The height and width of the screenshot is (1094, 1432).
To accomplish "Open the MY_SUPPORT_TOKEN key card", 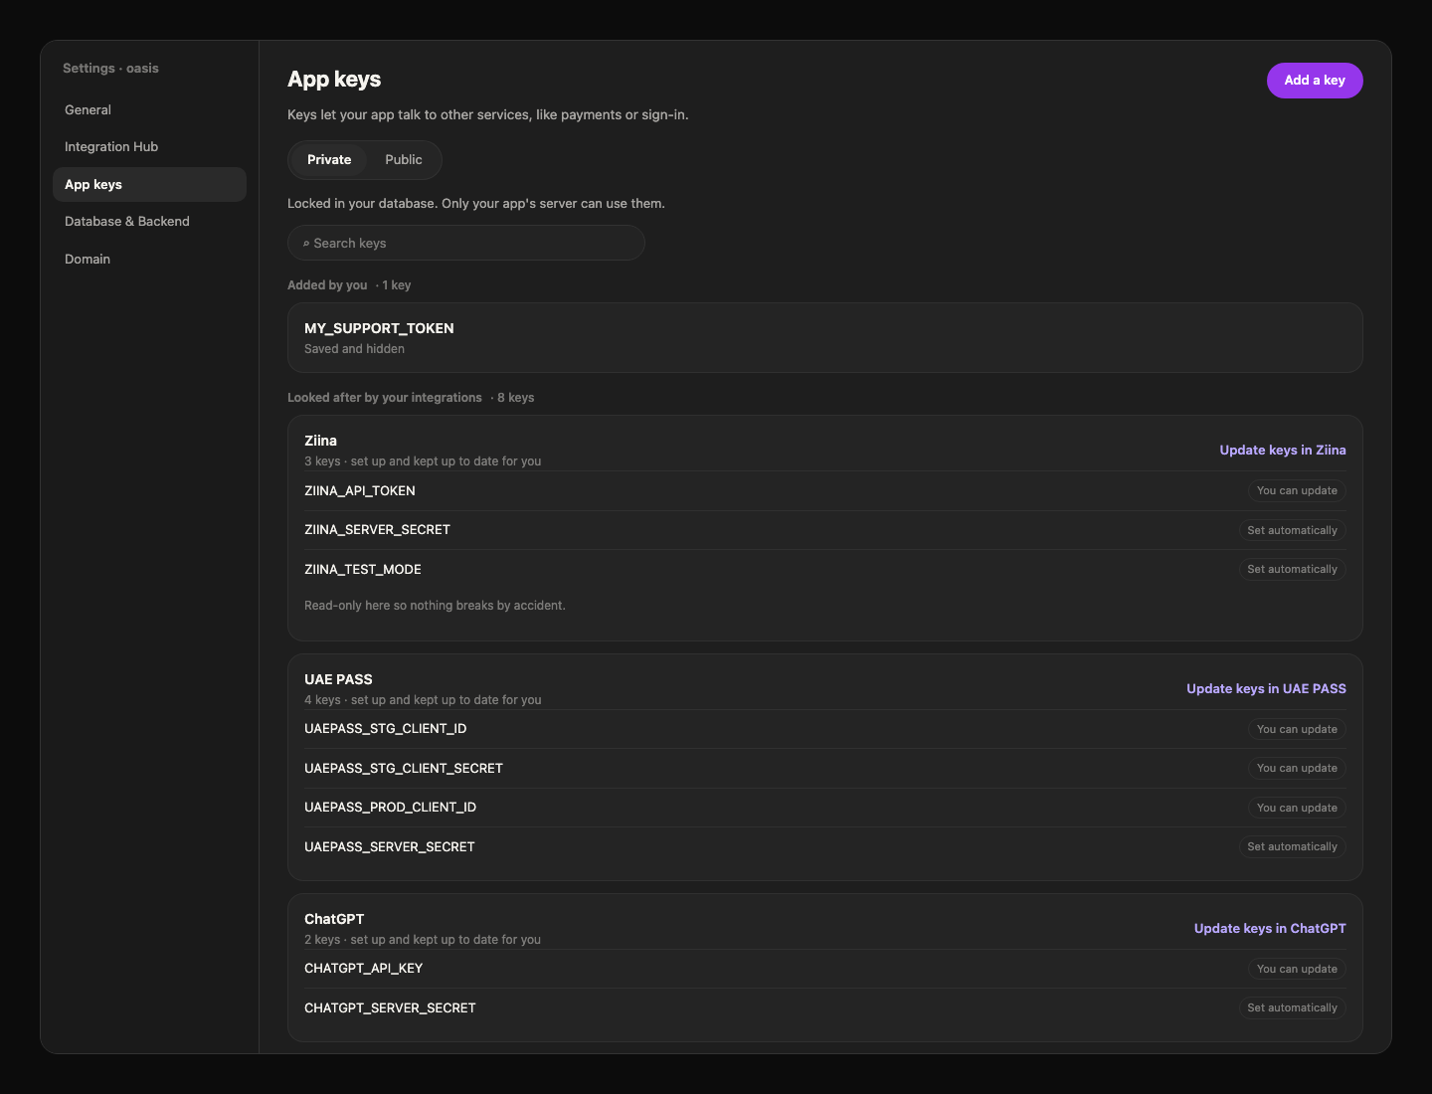I will point(825,338).
